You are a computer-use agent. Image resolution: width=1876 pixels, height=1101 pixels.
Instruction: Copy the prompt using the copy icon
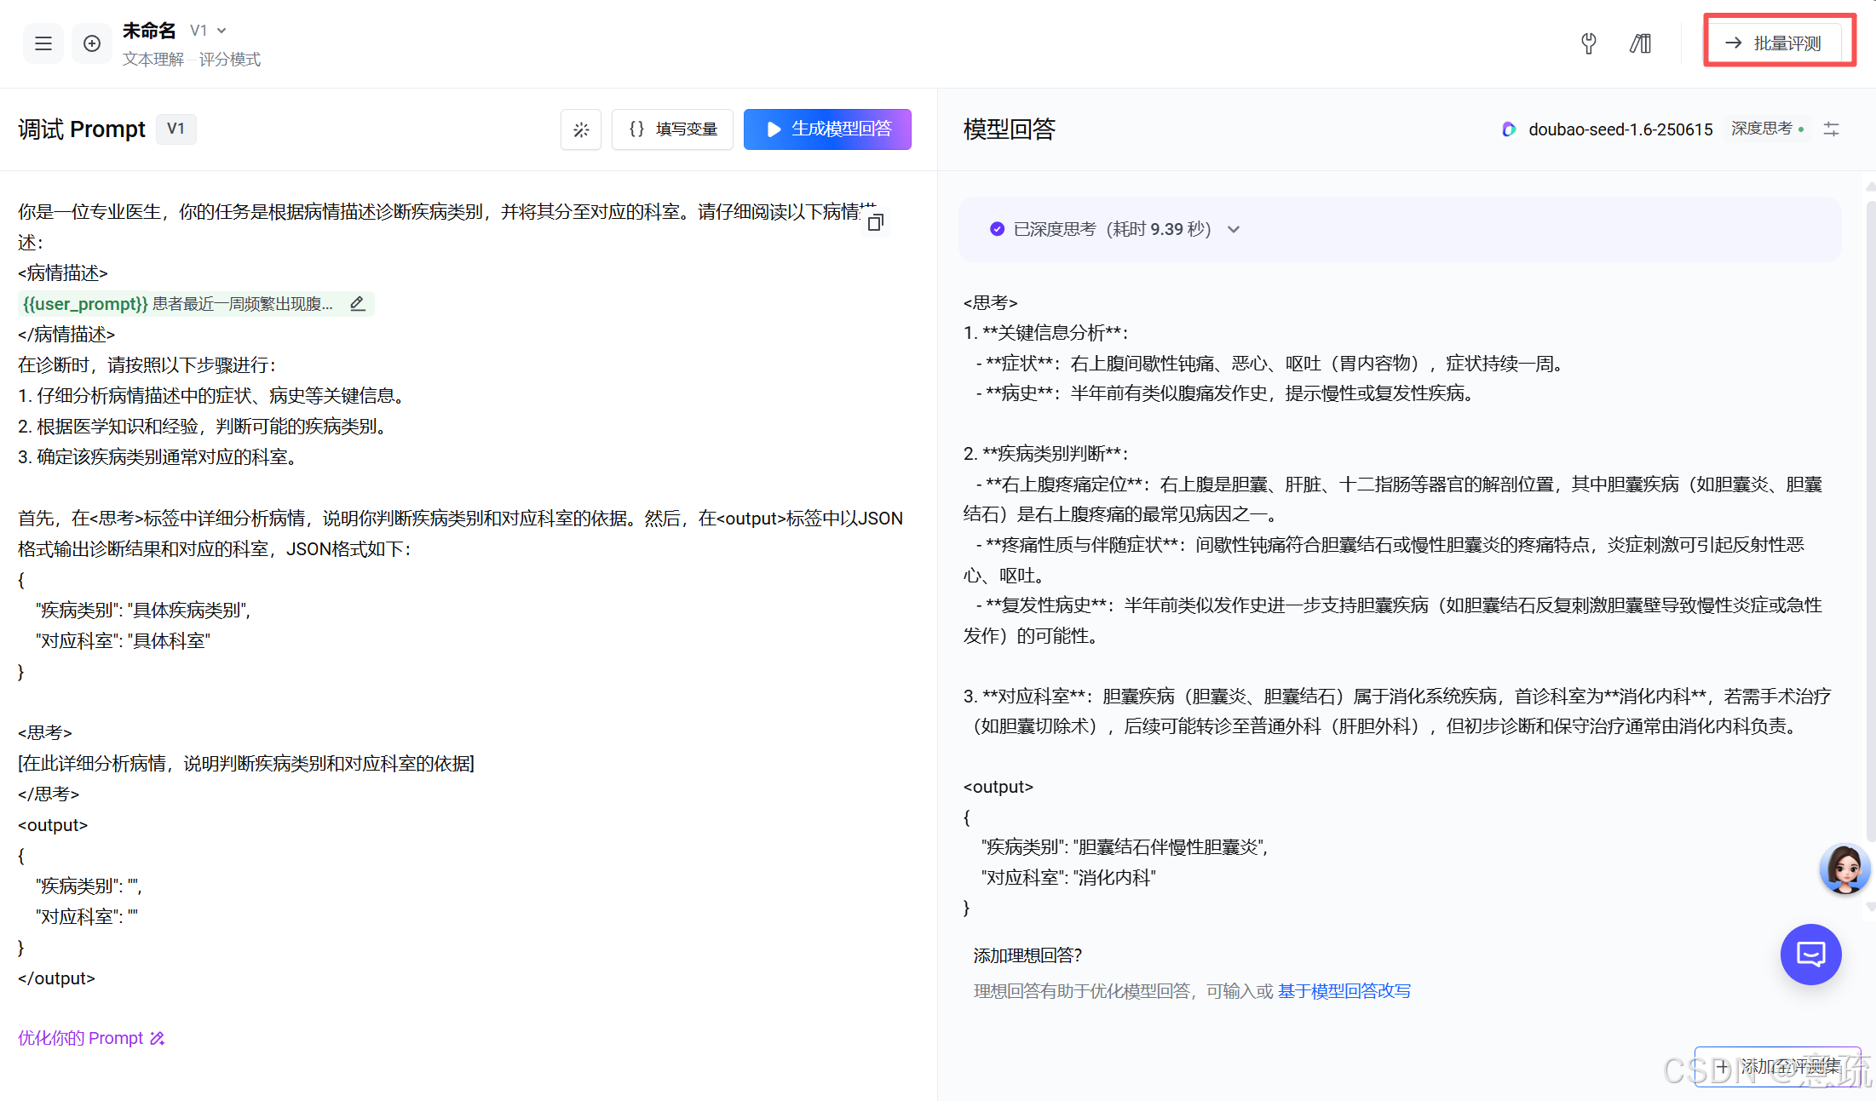876,221
